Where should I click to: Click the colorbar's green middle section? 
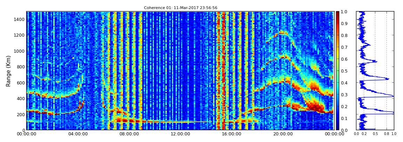pos(337,71)
